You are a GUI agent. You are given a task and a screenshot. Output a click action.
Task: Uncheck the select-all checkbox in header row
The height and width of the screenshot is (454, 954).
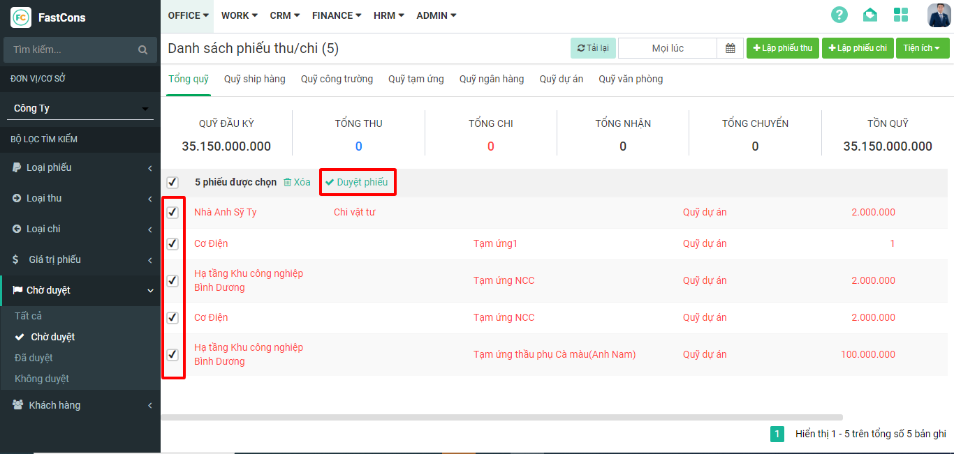(x=173, y=183)
